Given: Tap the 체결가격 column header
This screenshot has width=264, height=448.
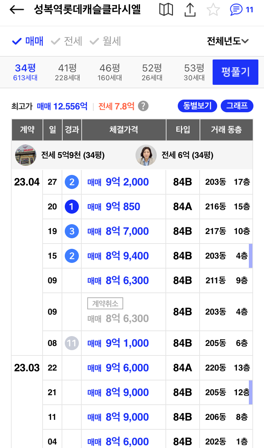Looking at the screenshot, I should click(124, 130).
